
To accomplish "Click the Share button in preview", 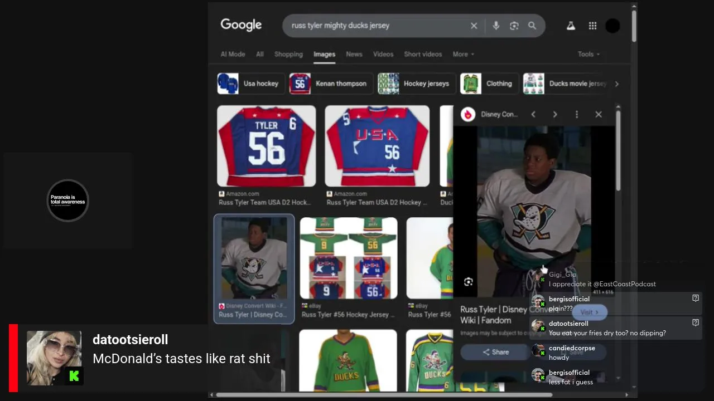I will (x=495, y=352).
